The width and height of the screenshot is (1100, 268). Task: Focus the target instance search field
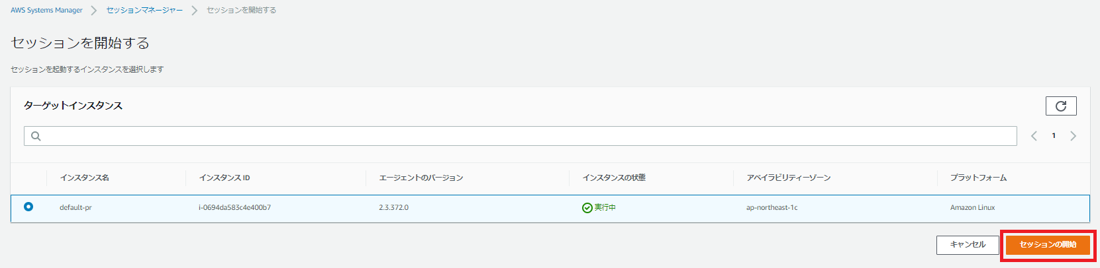point(523,136)
